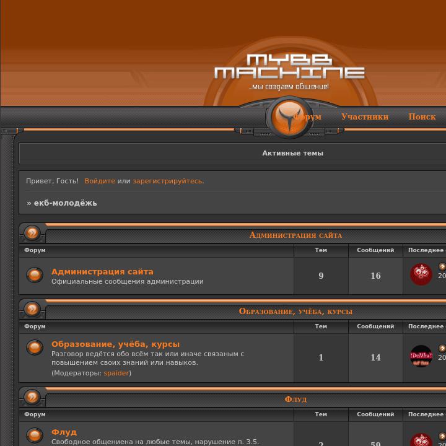The image size is (446, 446).
Task: Open the Активные темы link
Action: pos(292,153)
